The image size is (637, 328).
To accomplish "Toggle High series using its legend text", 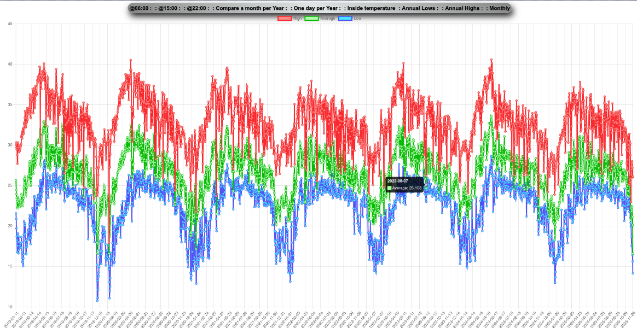I will pos(297,19).
